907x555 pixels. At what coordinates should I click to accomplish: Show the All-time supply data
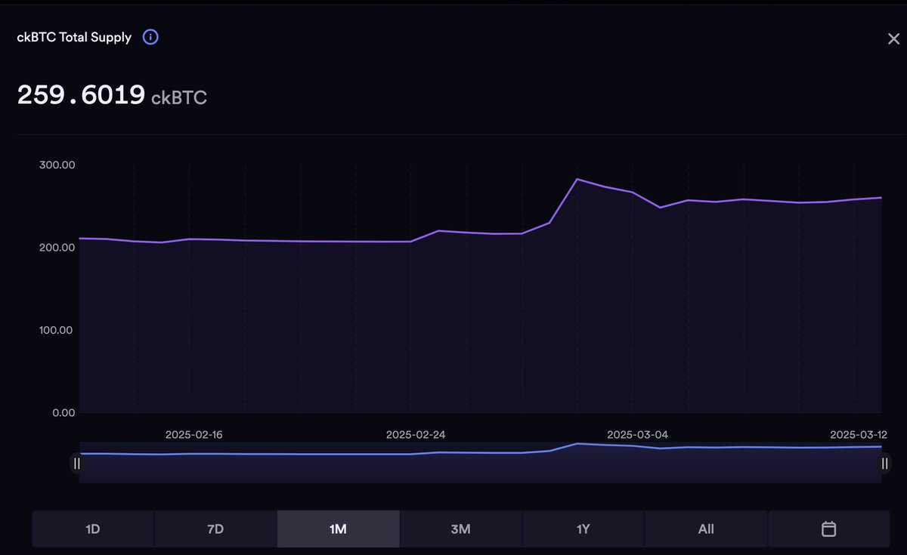point(705,529)
